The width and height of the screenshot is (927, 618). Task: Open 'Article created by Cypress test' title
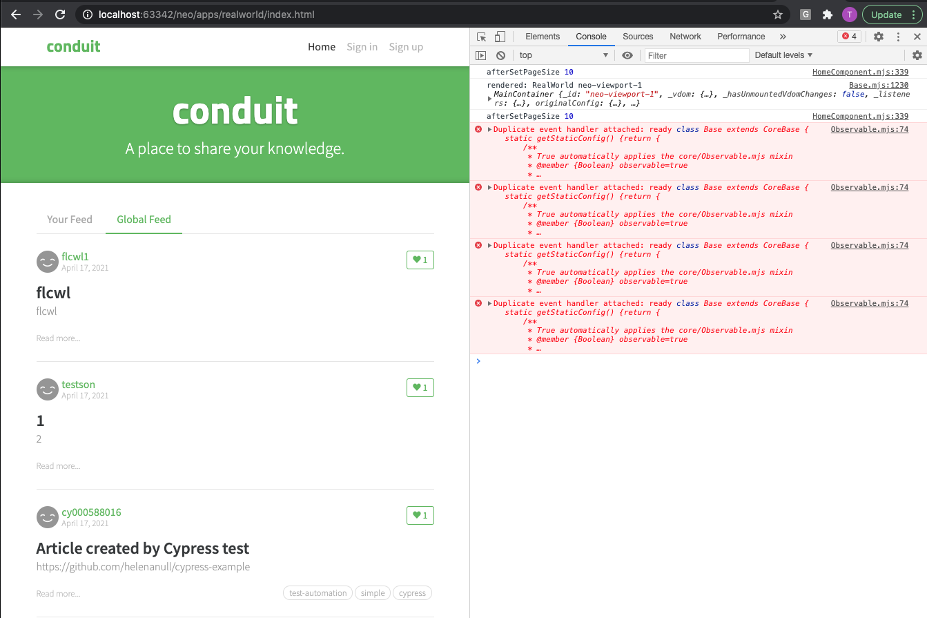click(143, 548)
